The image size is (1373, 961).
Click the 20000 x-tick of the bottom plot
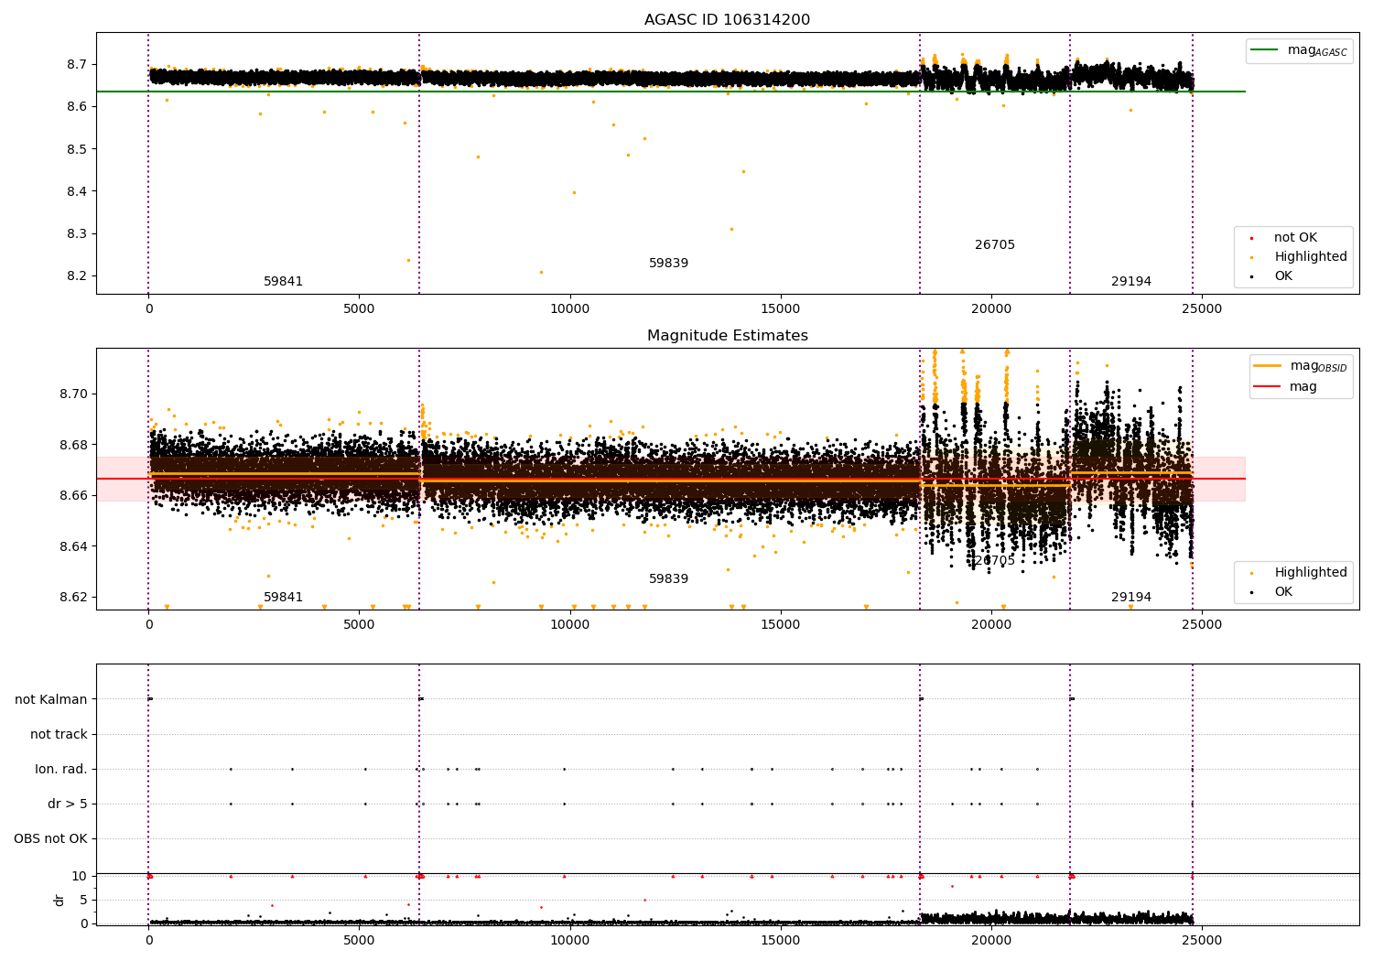(991, 940)
